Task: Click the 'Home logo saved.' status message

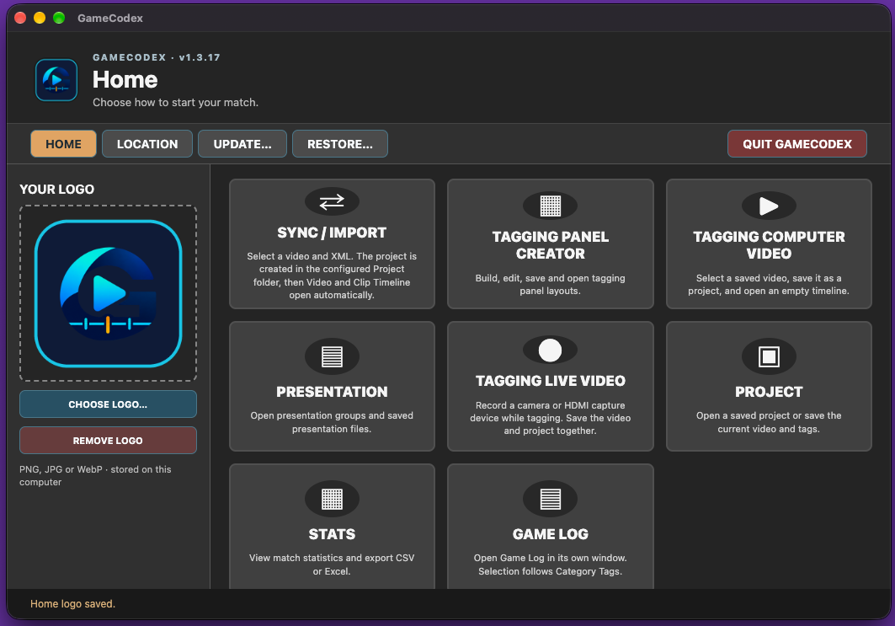Action: coord(72,604)
